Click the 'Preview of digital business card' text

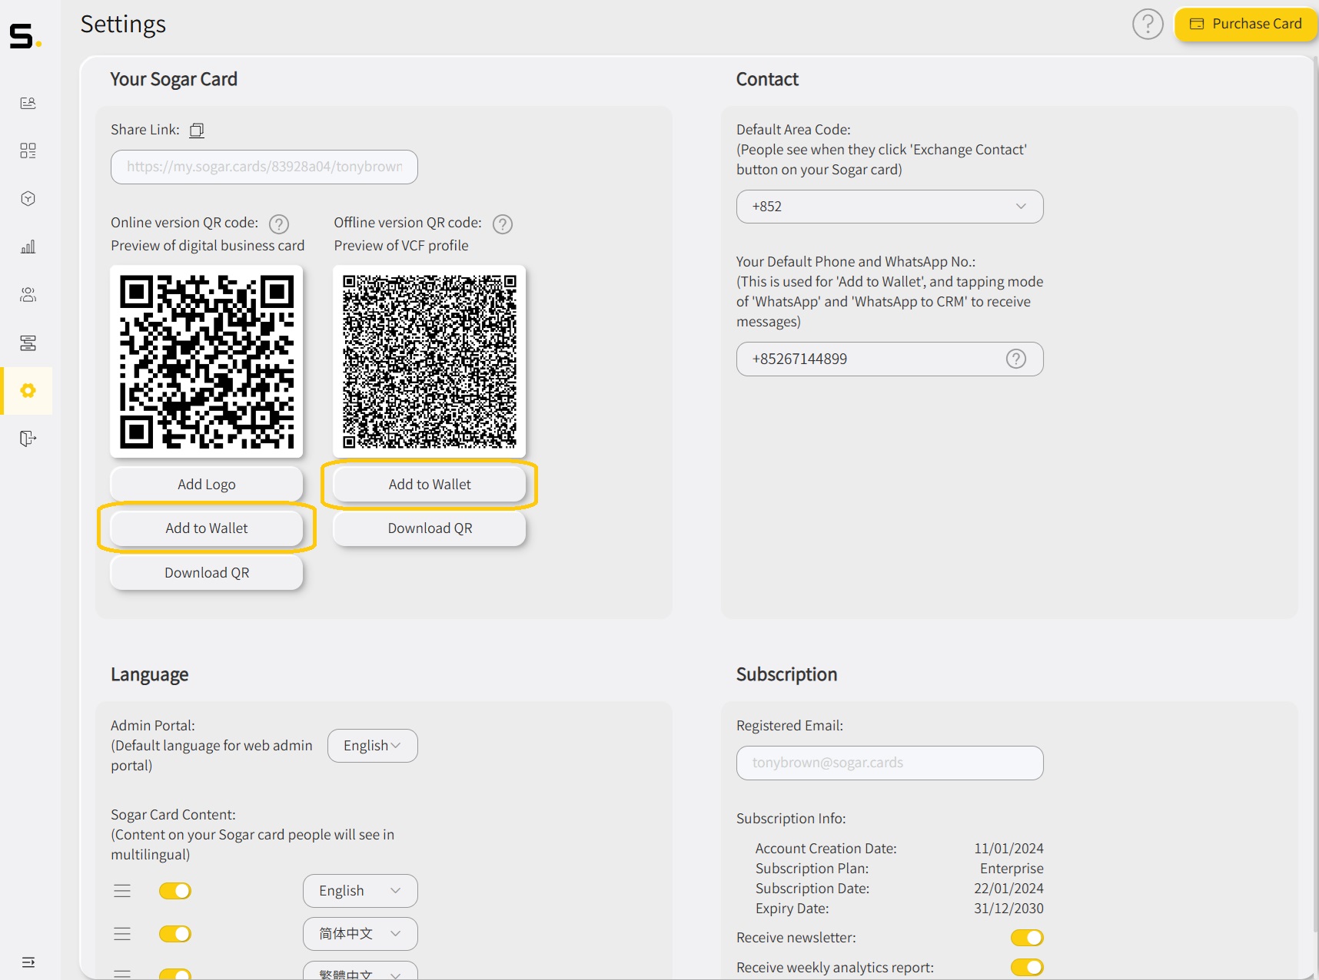tap(208, 246)
